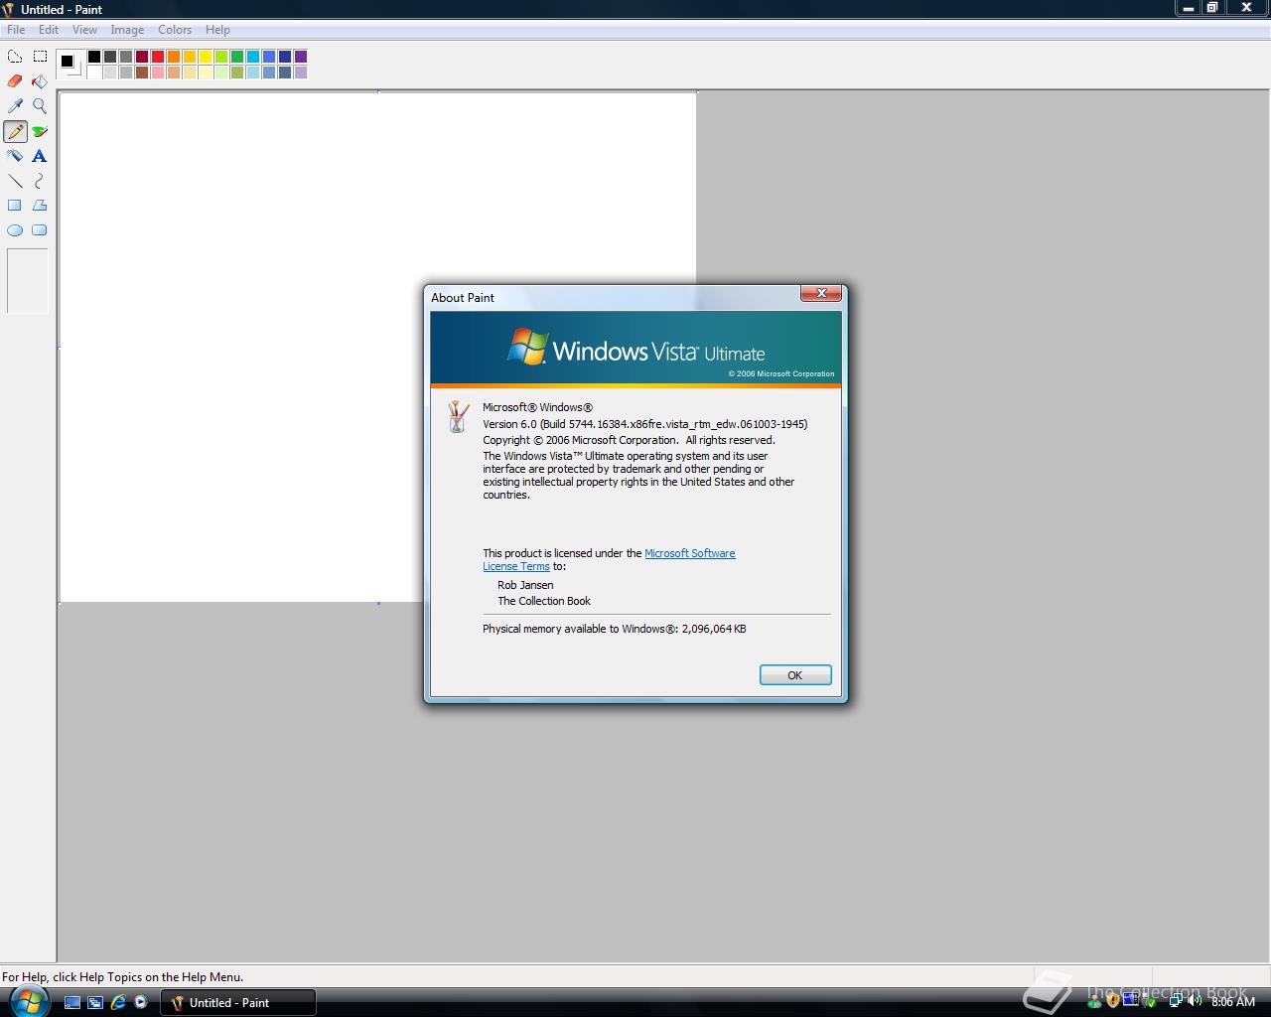Image resolution: width=1271 pixels, height=1017 pixels.
Task: Pick the lime green color swatch
Action: (x=221, y=57)
